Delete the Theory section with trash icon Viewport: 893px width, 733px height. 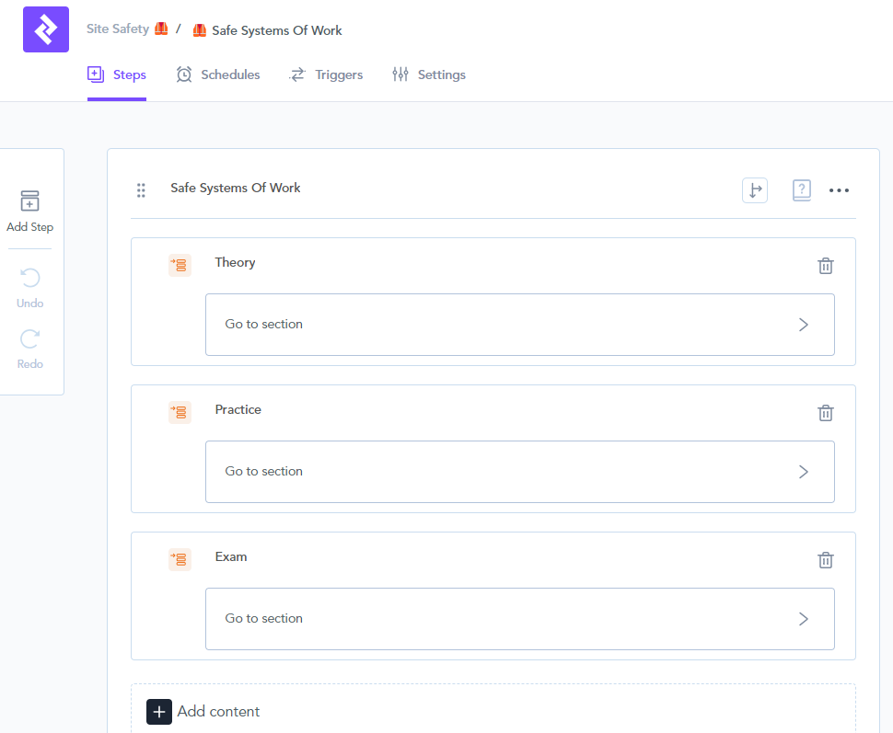point(826,266)
